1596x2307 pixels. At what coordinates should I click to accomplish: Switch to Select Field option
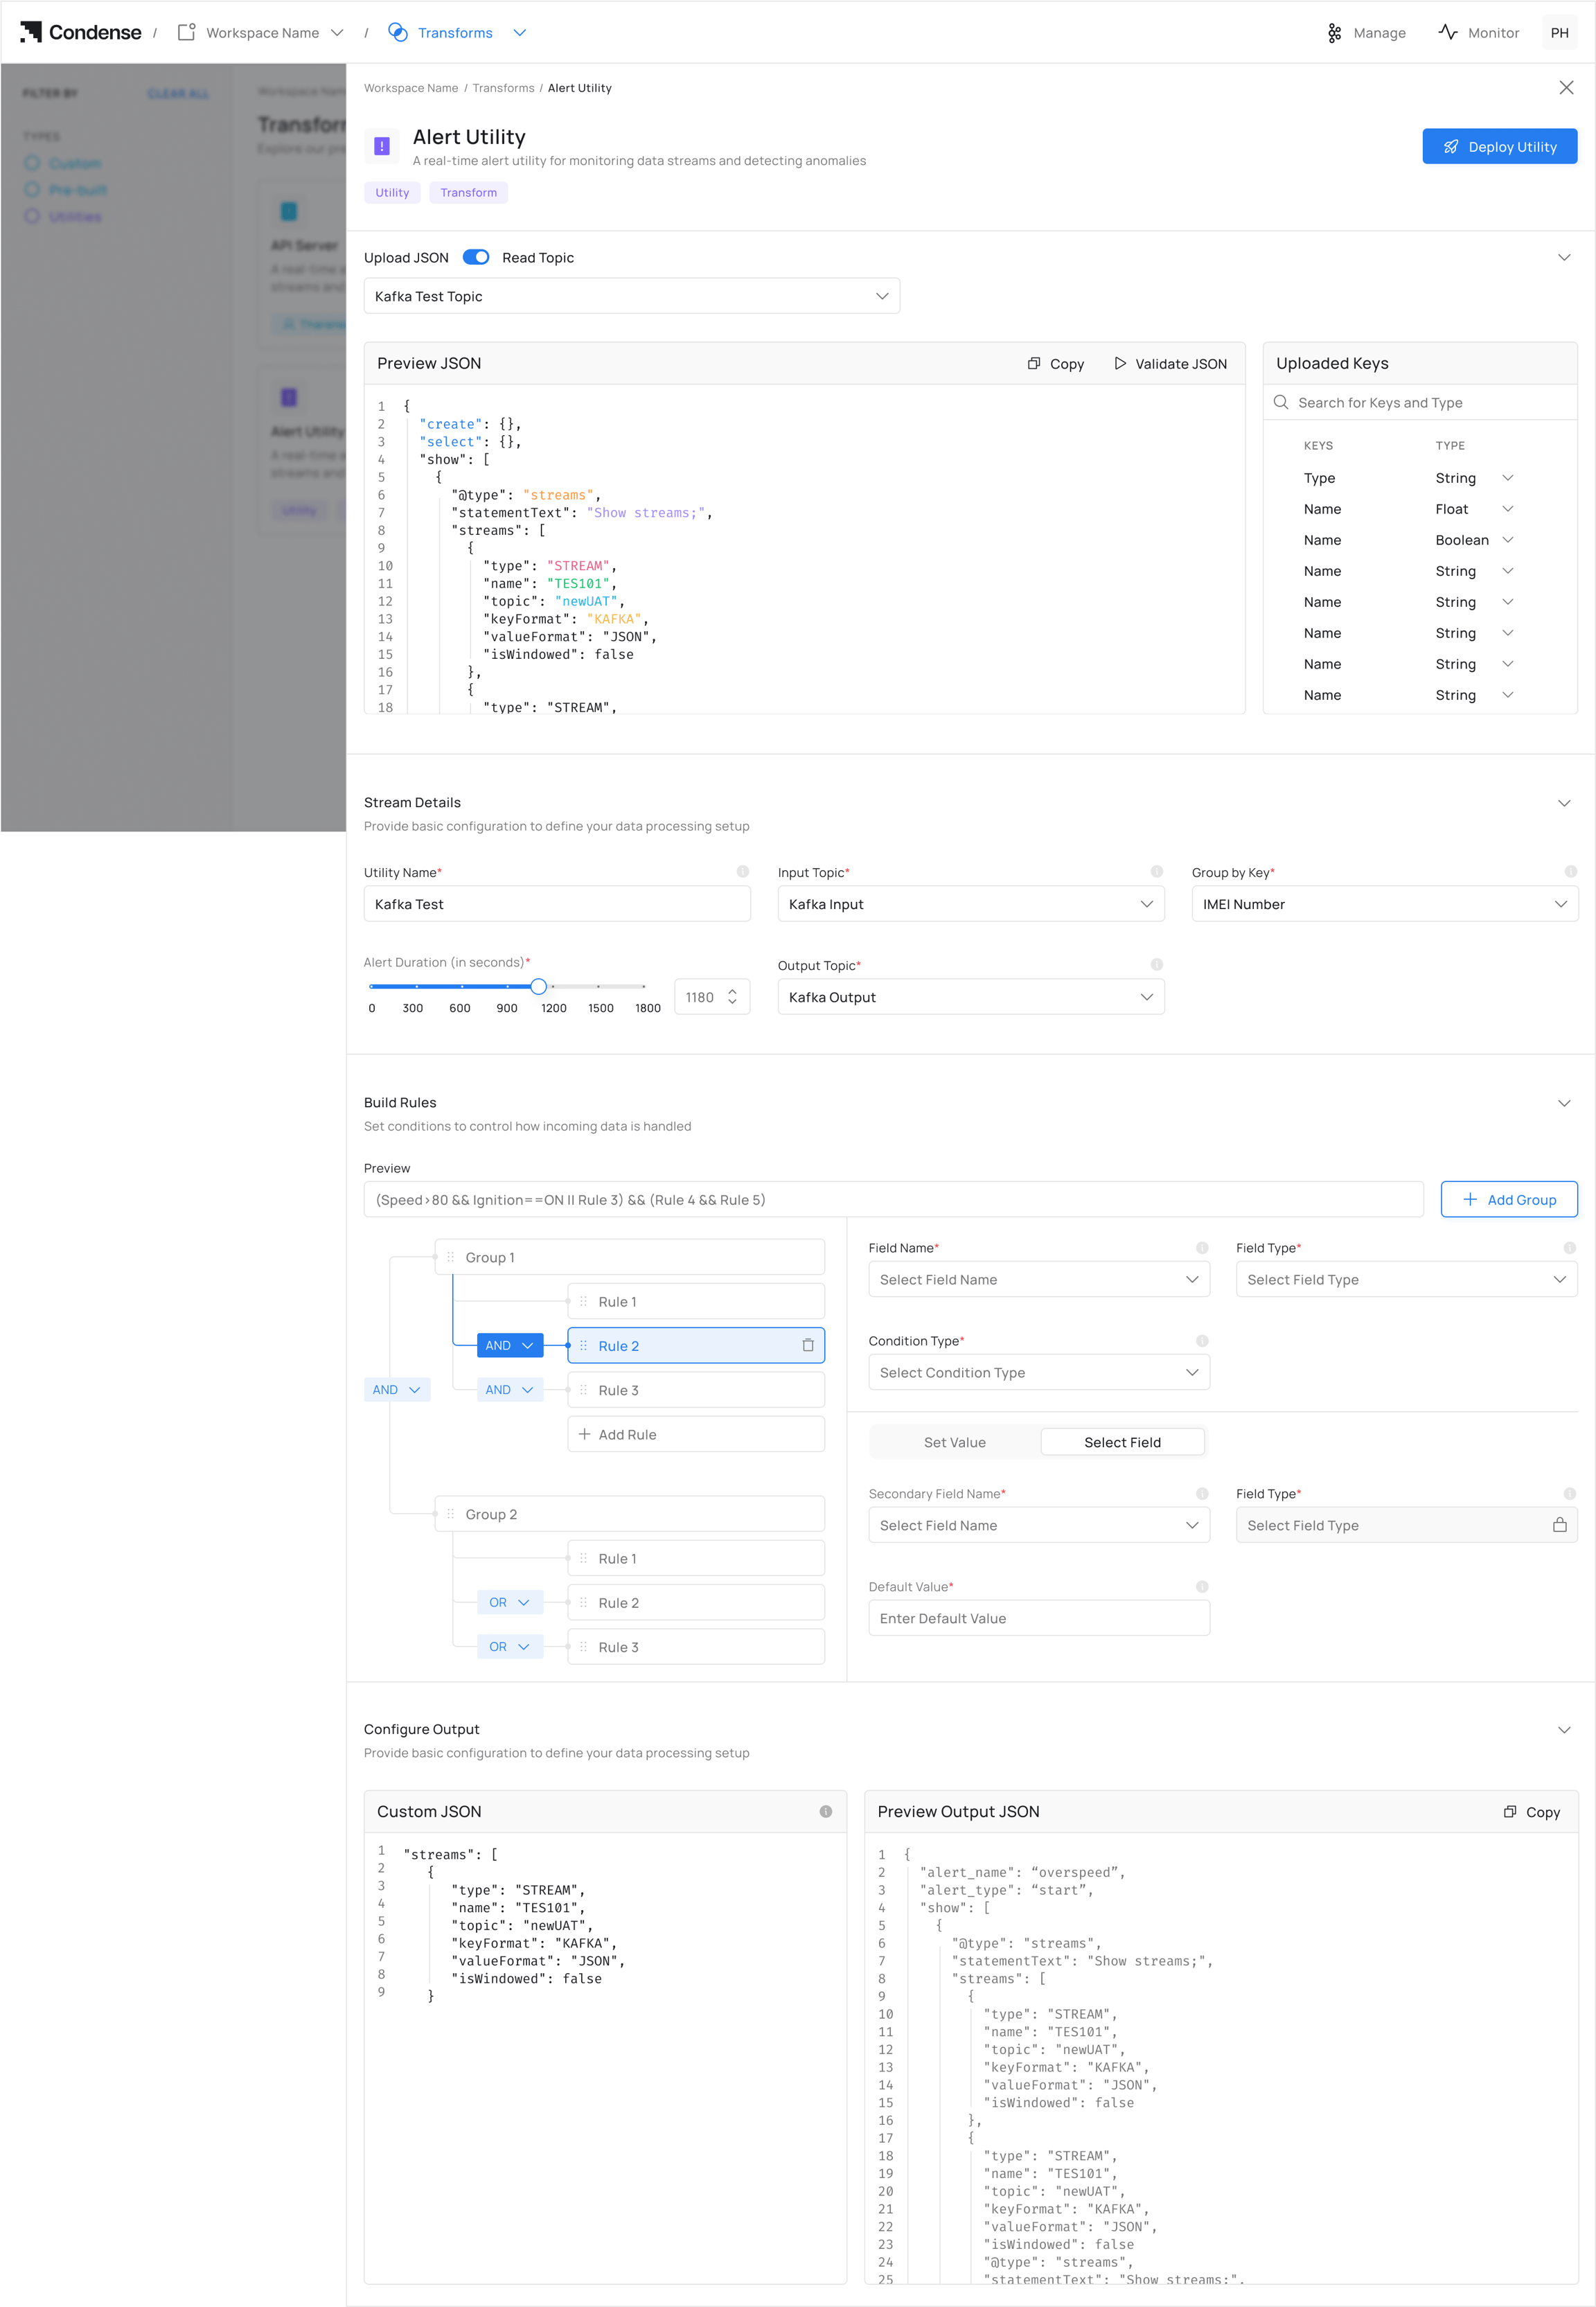pos(1122,1442)
